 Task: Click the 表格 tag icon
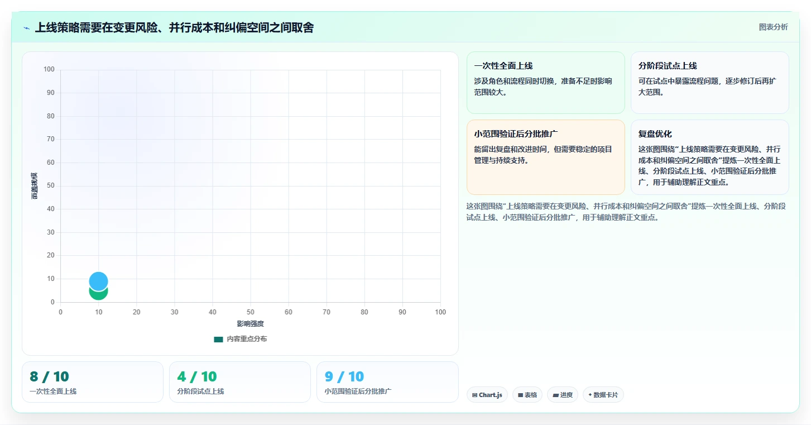coord(520,395)
